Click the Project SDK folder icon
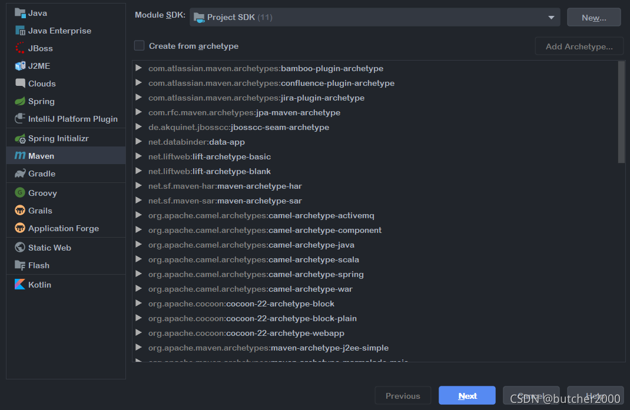Image resolution: width=630 pixels, height=410 pixels. click(x=199, y=17)
